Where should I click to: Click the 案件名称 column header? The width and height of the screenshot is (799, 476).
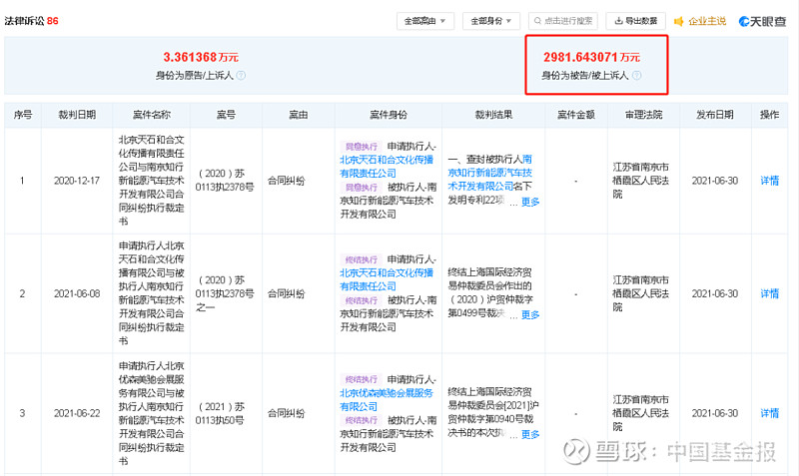(152, 115)
